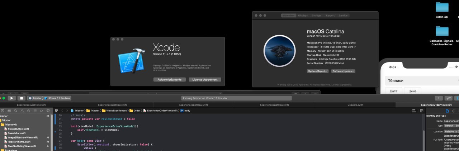The image size is (459, 151).
Task: Show the symbol navigator
Action: [9, 111]
